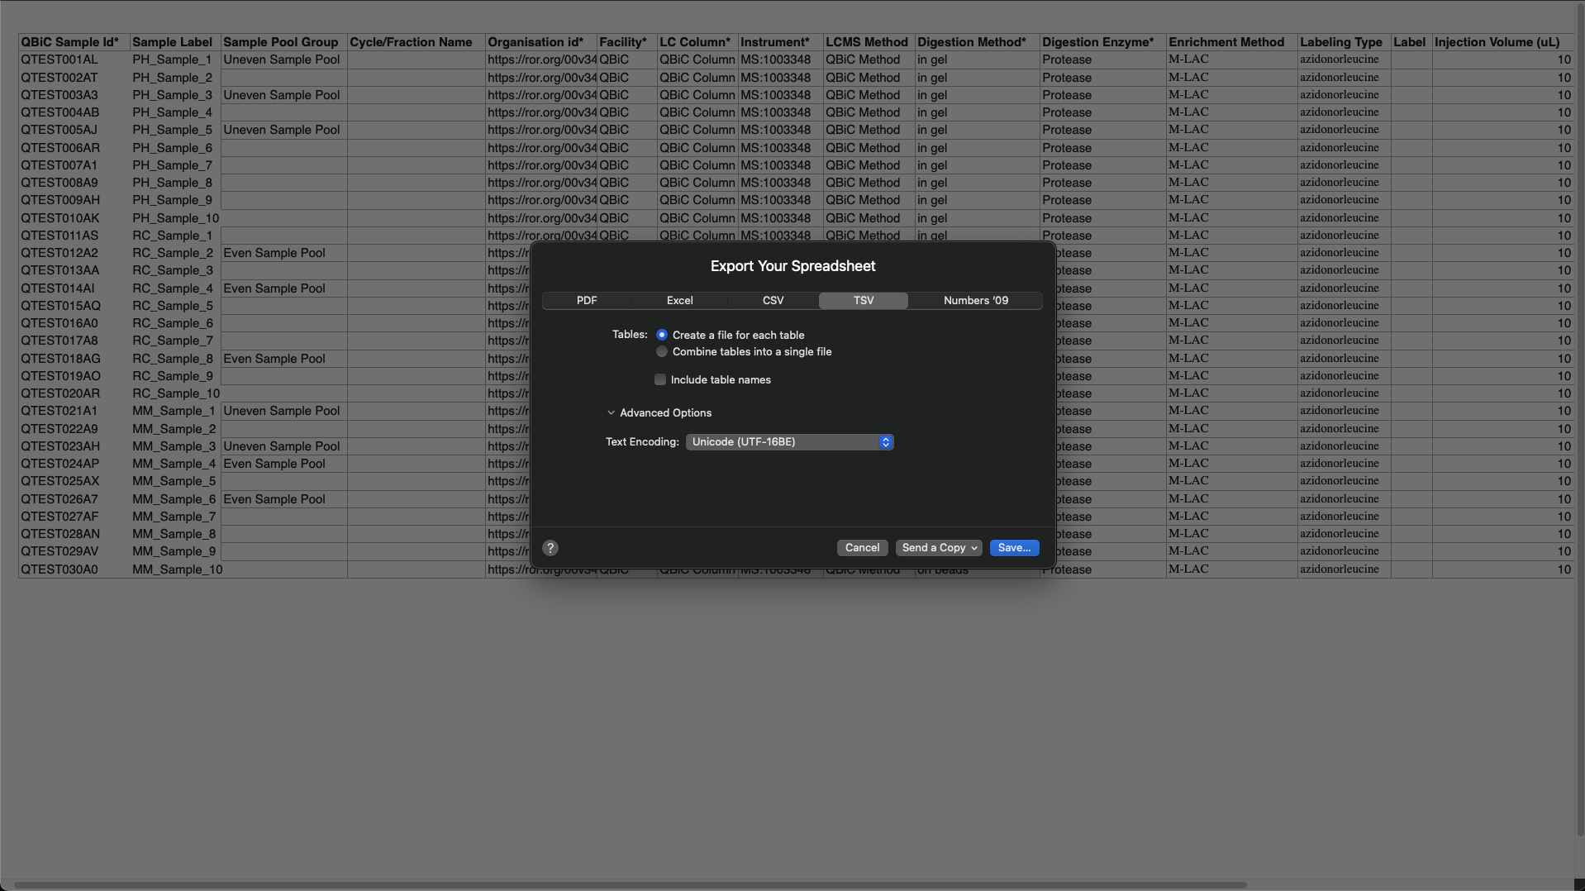Click the horizontal scrollbar at the bottom
The width and height of the screenshot is (1585, 891).
(x=628, y=884)
